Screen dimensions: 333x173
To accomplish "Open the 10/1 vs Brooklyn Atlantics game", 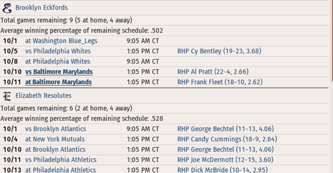I will tap(56, 129).
